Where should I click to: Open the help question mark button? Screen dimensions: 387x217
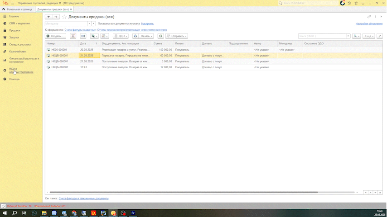[380, 36]
